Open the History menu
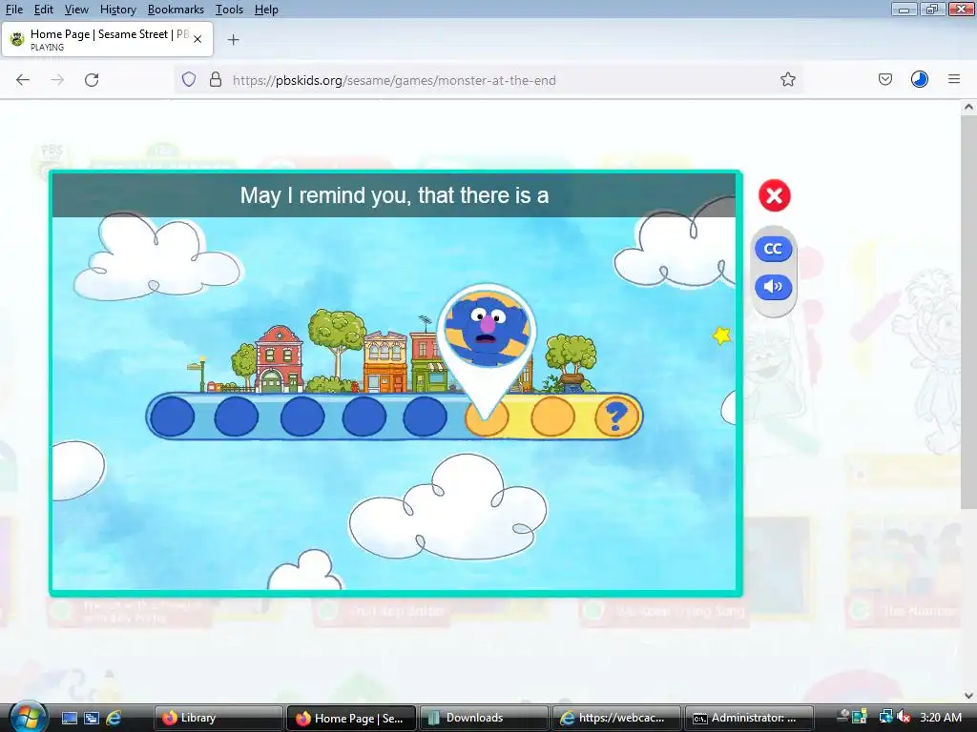Screen dimensions: 977x732 [x=117, y=10]
